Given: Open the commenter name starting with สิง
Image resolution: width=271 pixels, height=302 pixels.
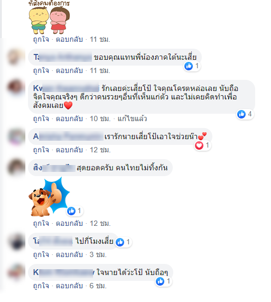Looking at the screenshot, I should [54, 168].
